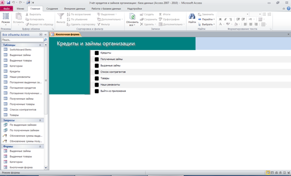This screenshot has height=176, width=291.
Task: Align text left in ribbon
Action: [245, 24]
